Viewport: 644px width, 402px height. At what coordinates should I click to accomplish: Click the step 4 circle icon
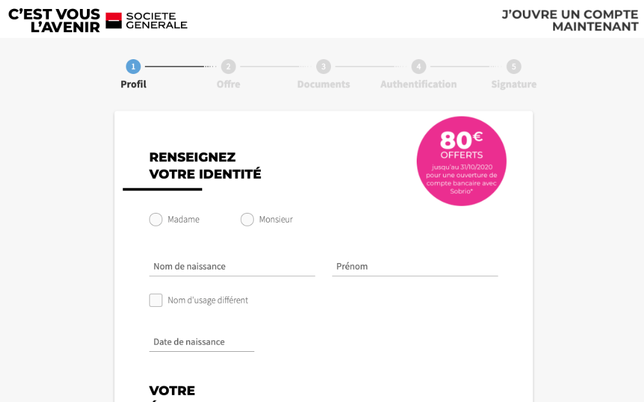(x=419, y=66)
